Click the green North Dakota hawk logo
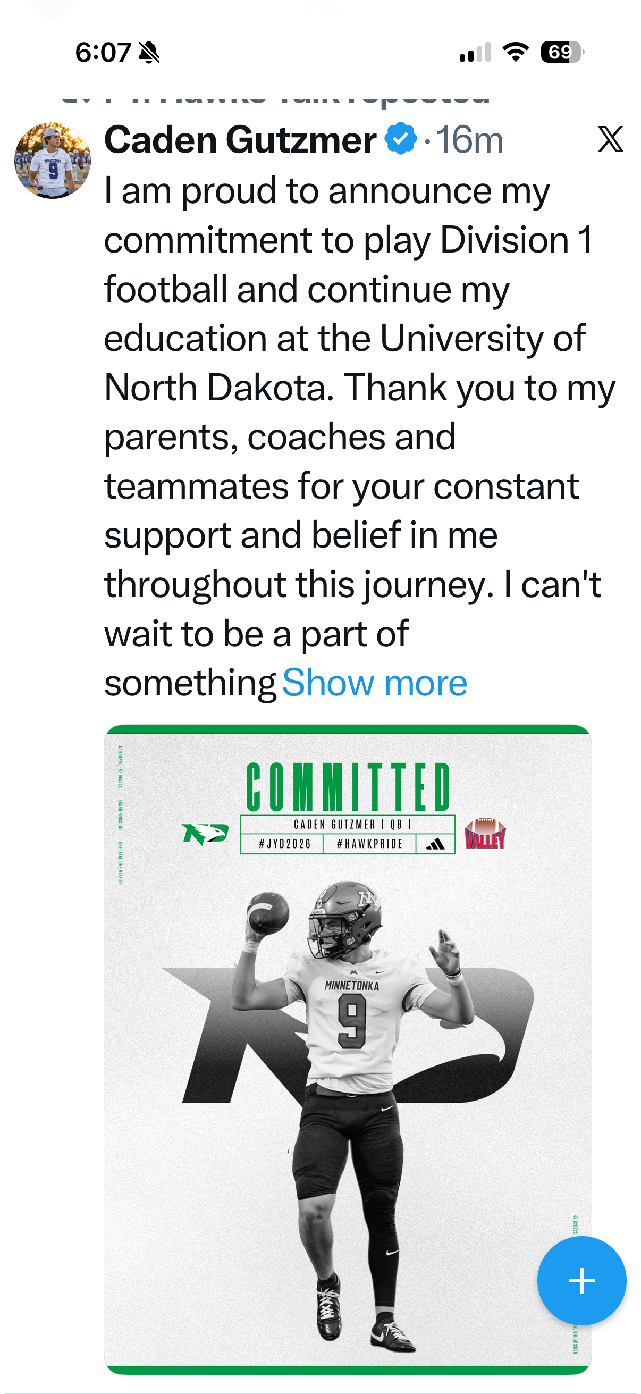 [205, 834]
